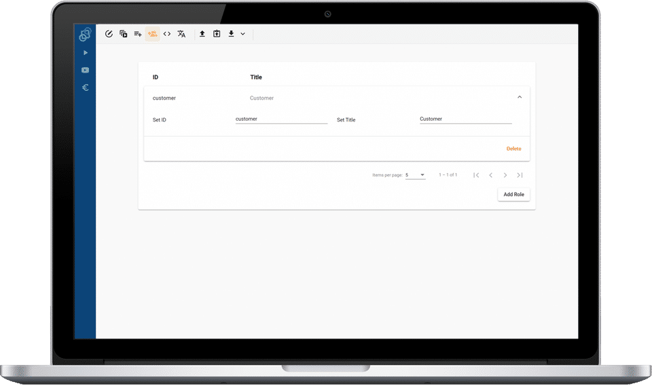Open the translate language toolbar icon
The width and height of the screenshot is (652, 386).
[181, 34]
